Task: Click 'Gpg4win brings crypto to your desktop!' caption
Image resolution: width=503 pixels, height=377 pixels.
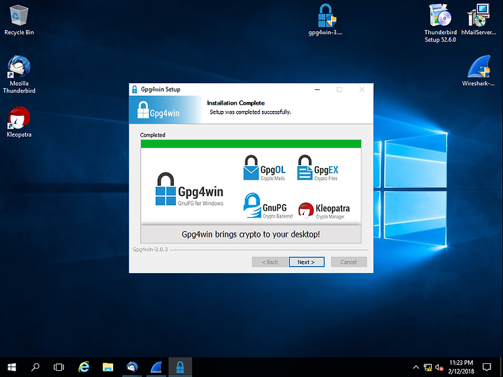Action: coord(251,234)
